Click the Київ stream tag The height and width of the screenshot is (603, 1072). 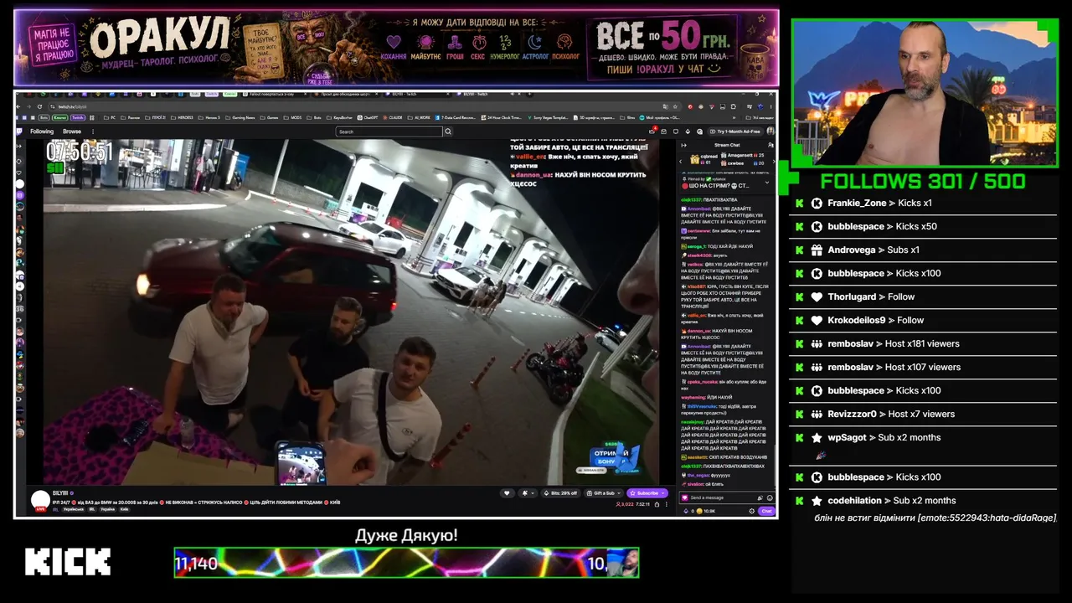pos(124,509)
